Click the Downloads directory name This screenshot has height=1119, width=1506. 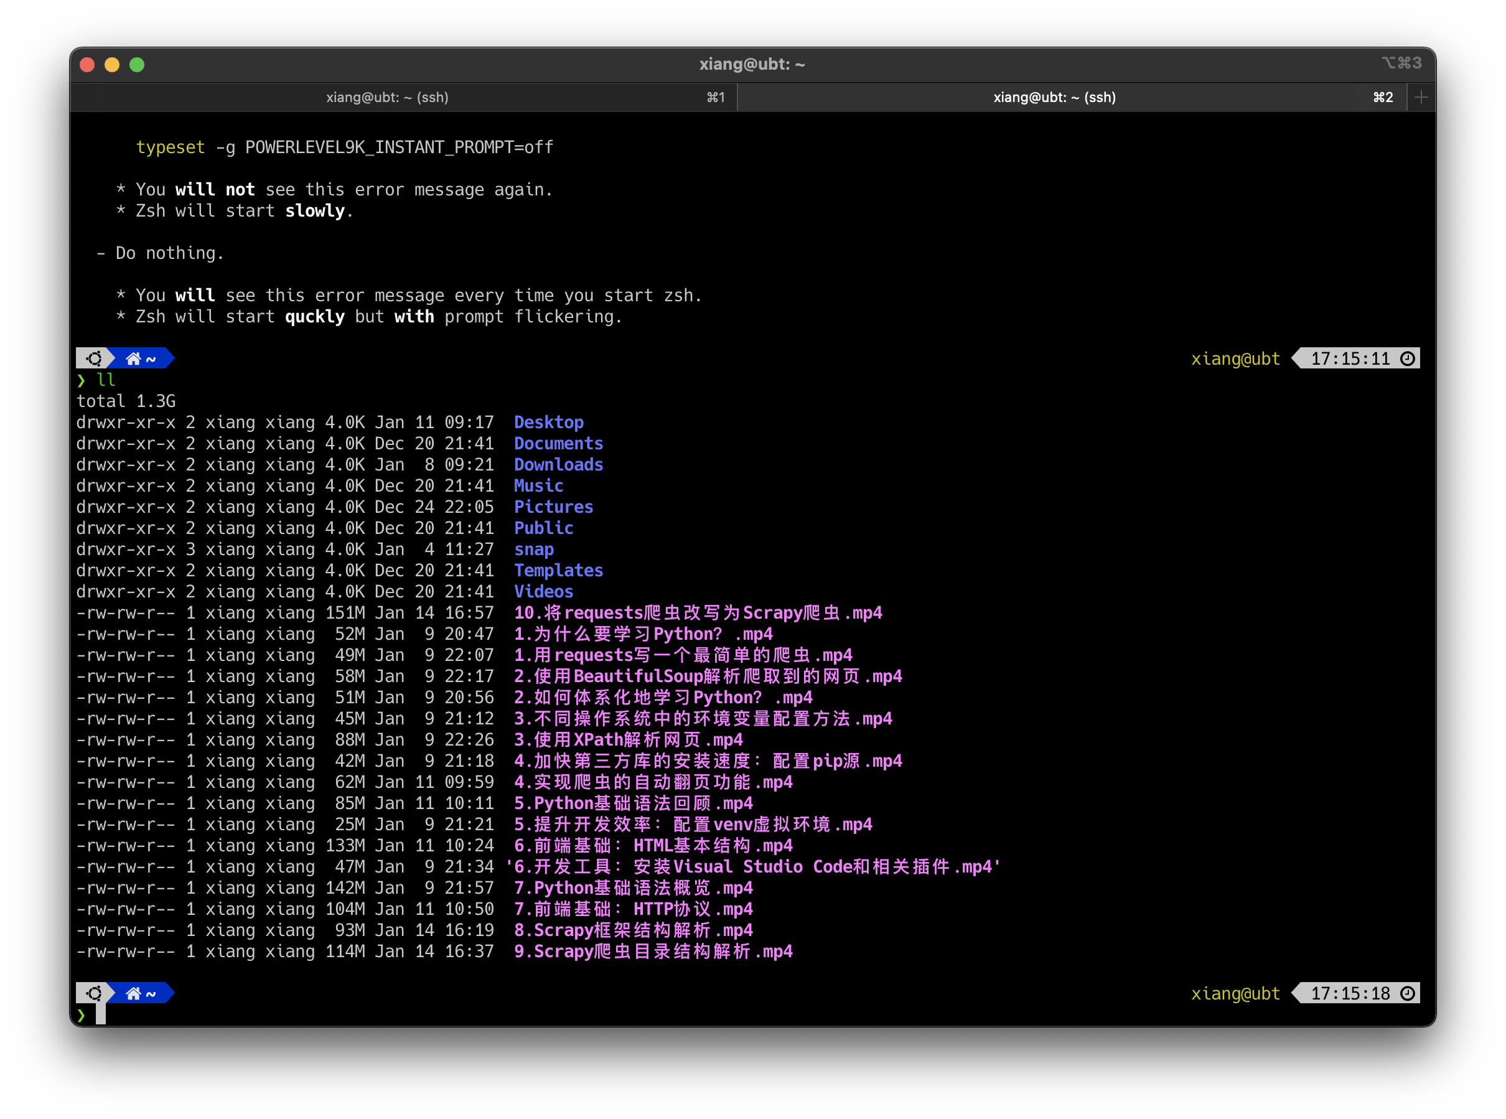[559, 464]
